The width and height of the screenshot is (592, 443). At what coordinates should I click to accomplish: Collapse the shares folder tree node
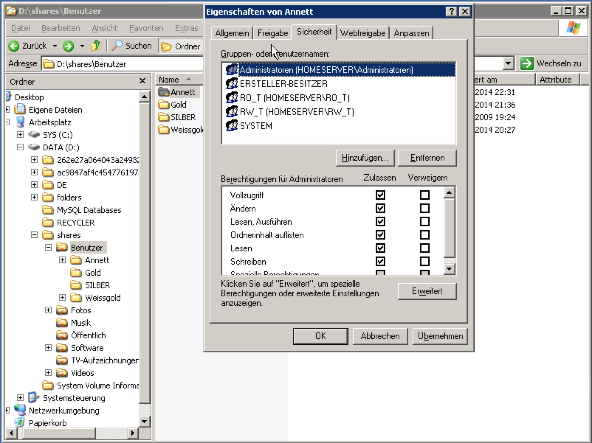coord(34,235)
